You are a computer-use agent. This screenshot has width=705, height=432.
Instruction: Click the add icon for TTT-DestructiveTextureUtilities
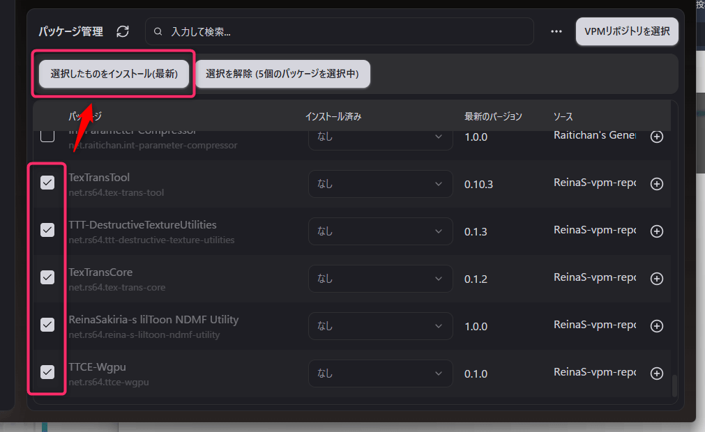pos(657,231)
